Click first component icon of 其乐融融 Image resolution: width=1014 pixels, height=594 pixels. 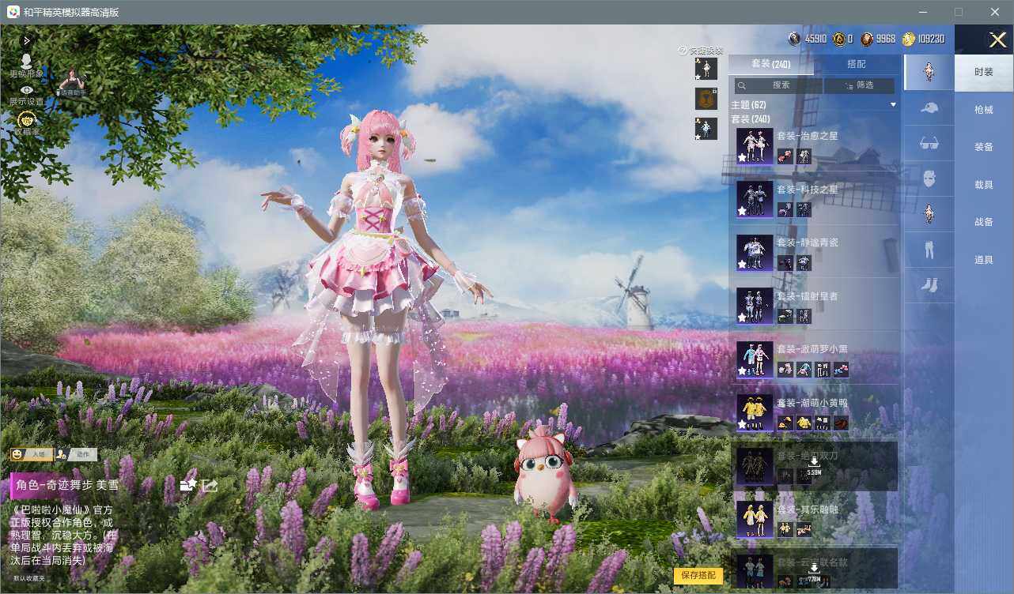(785, 529)
